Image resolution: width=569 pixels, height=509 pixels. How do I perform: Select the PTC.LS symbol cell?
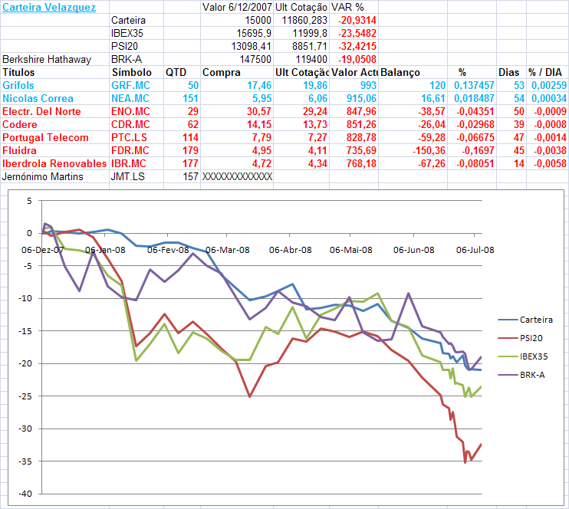tap(136, 138)
